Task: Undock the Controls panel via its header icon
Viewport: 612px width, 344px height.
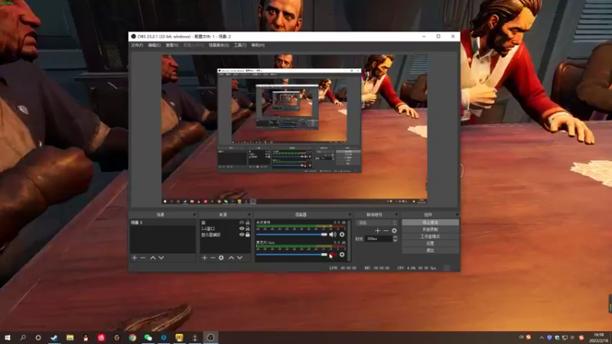Action: tap(457, 215)
